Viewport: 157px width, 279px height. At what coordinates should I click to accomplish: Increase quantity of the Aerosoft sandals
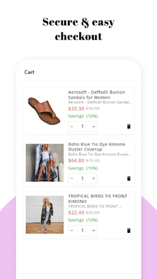click(93, 126)
